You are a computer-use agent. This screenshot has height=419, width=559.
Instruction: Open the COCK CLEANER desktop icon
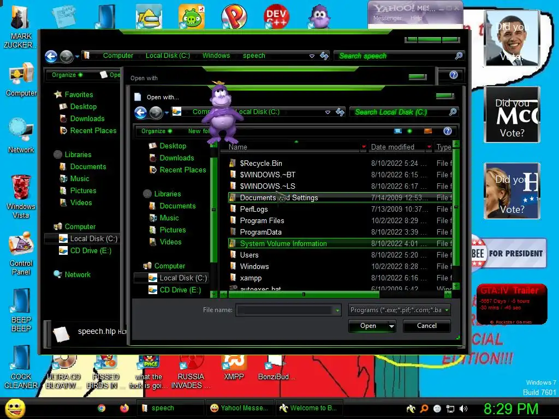coord(21,367)
